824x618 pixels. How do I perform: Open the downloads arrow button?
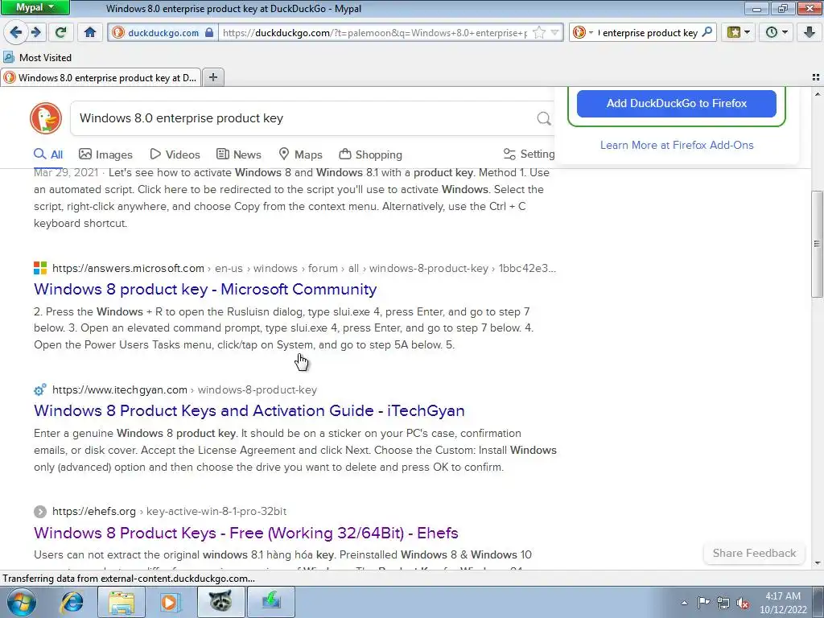point(810,32)
